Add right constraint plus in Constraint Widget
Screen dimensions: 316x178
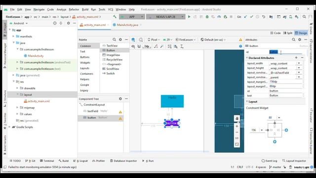(286, 130)
